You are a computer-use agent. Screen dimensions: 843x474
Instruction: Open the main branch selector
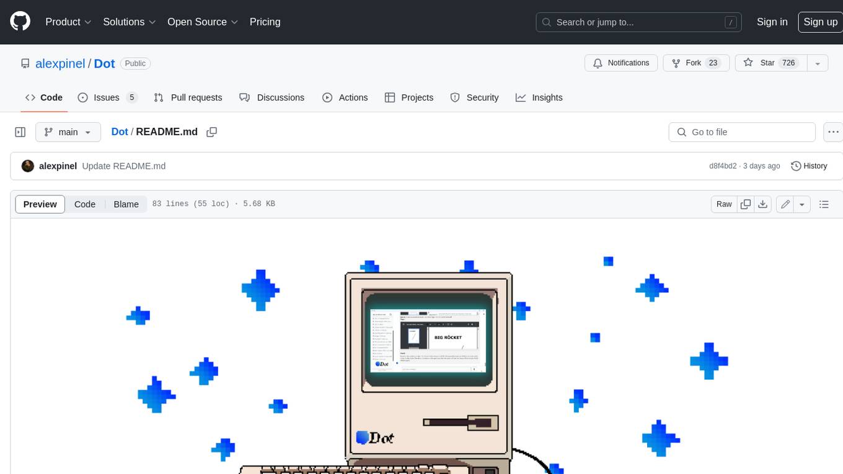(x=68, y=132)
